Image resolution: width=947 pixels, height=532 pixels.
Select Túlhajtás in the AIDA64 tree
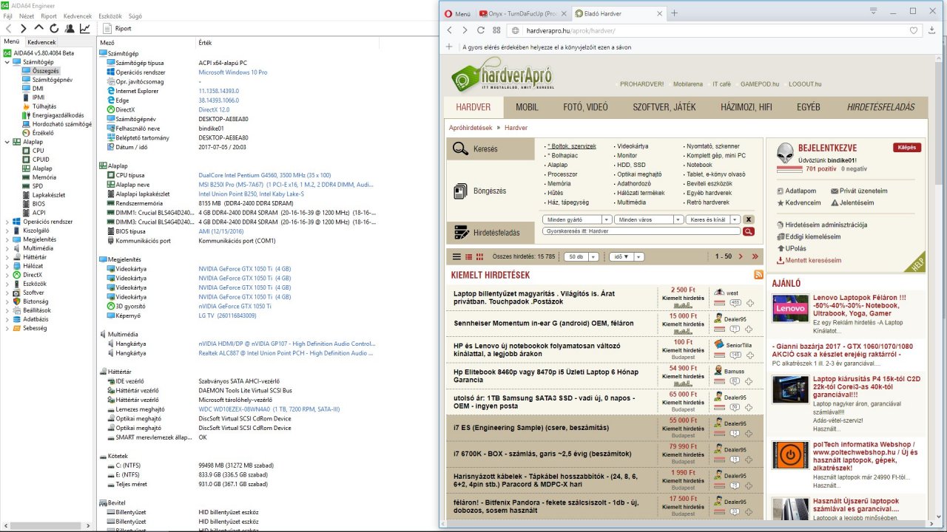44,106
